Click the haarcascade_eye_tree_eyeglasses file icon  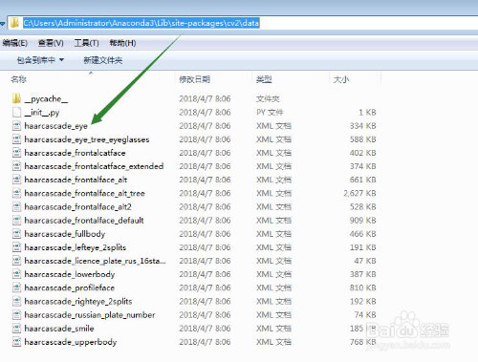pos(16,139)
